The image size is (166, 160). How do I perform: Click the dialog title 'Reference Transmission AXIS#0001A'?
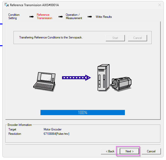click(34, 5)
